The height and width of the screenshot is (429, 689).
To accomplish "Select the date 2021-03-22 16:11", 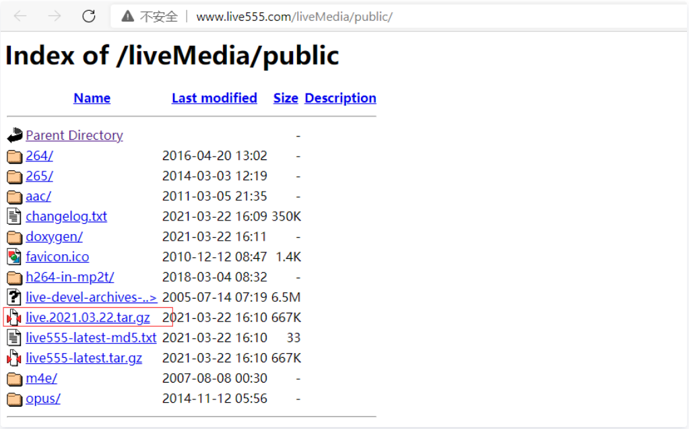I will 214,237.
